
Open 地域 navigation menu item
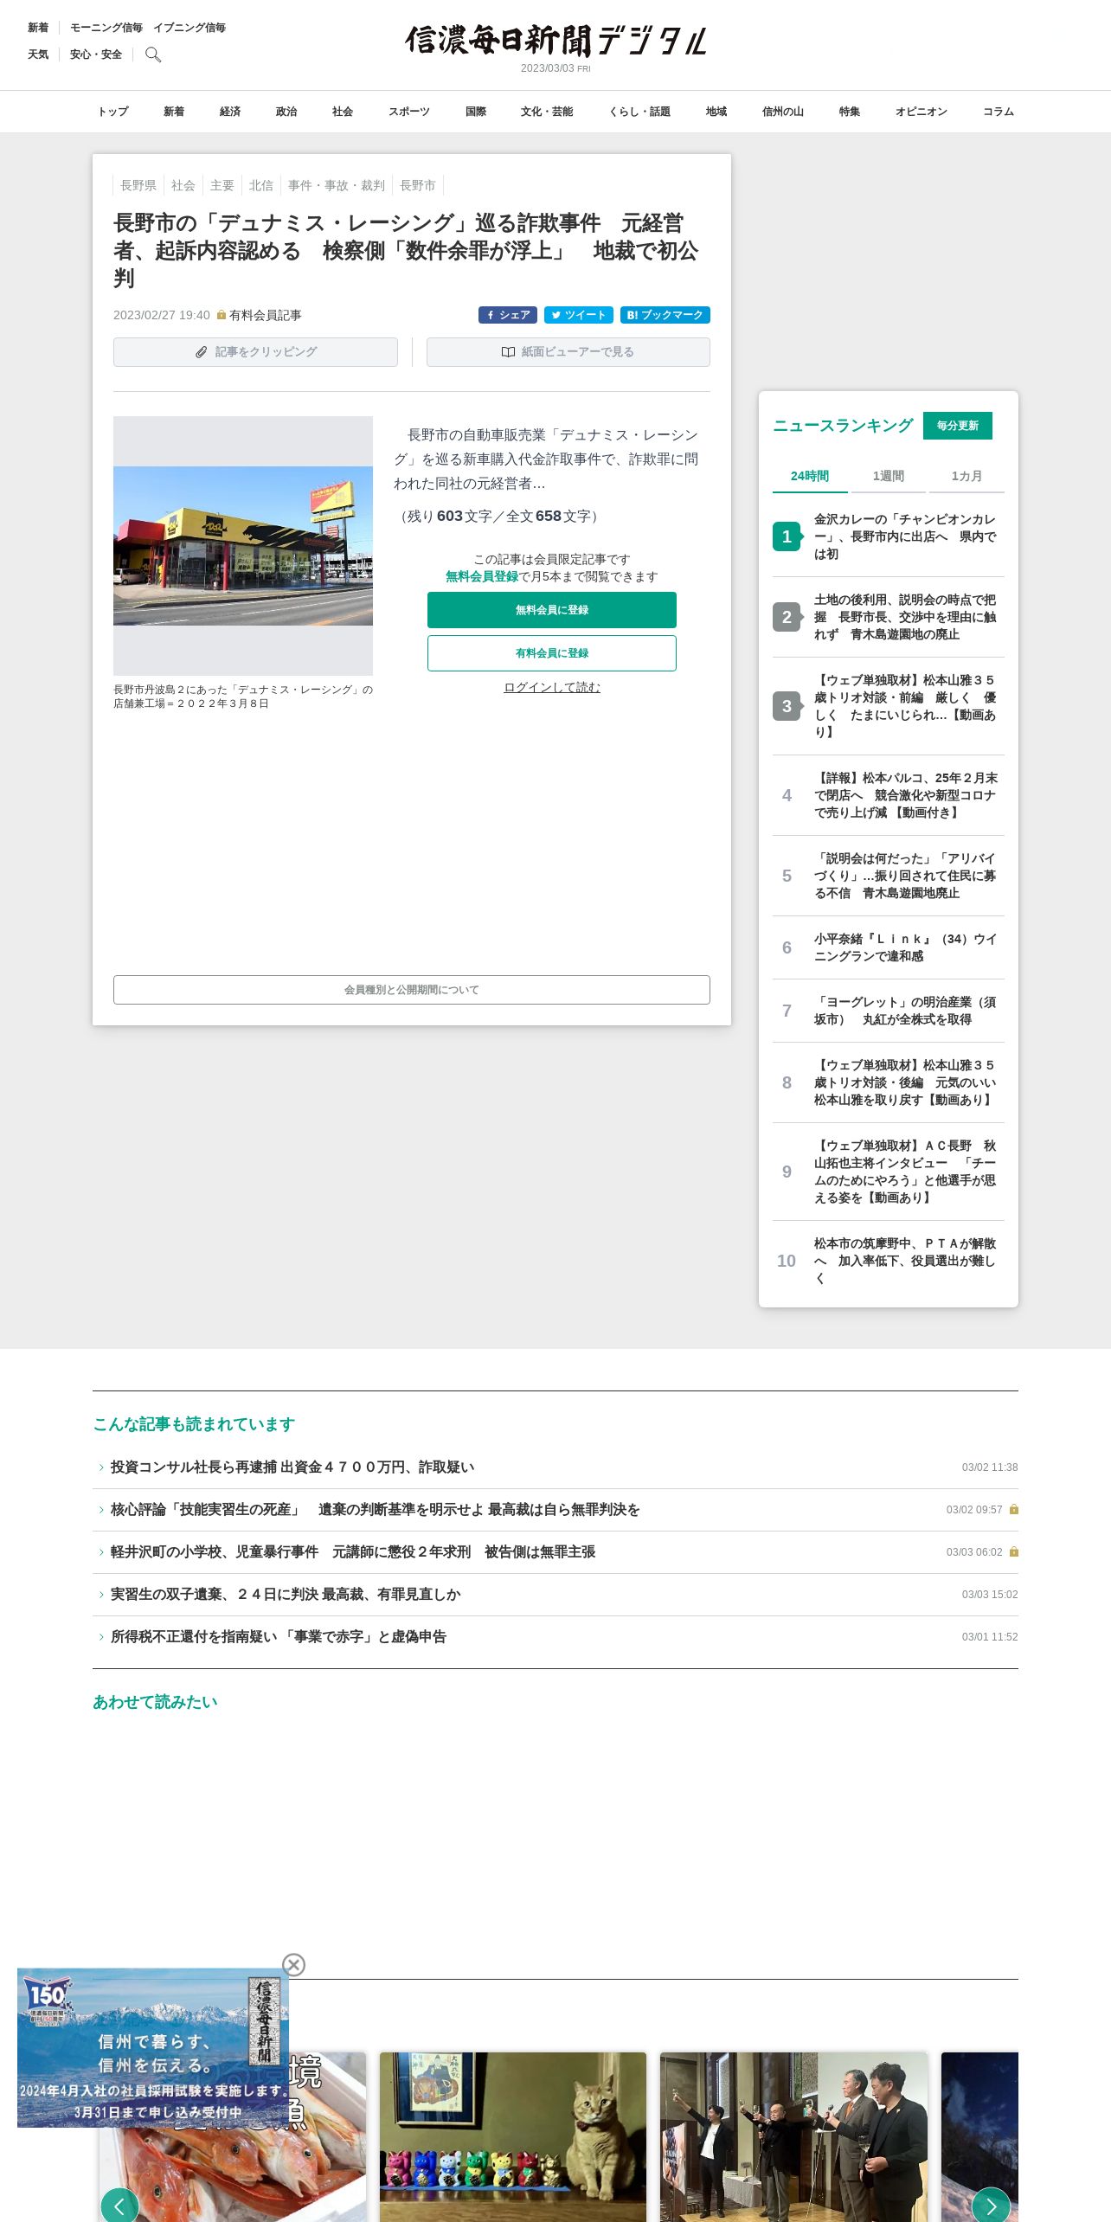point(716,112)
